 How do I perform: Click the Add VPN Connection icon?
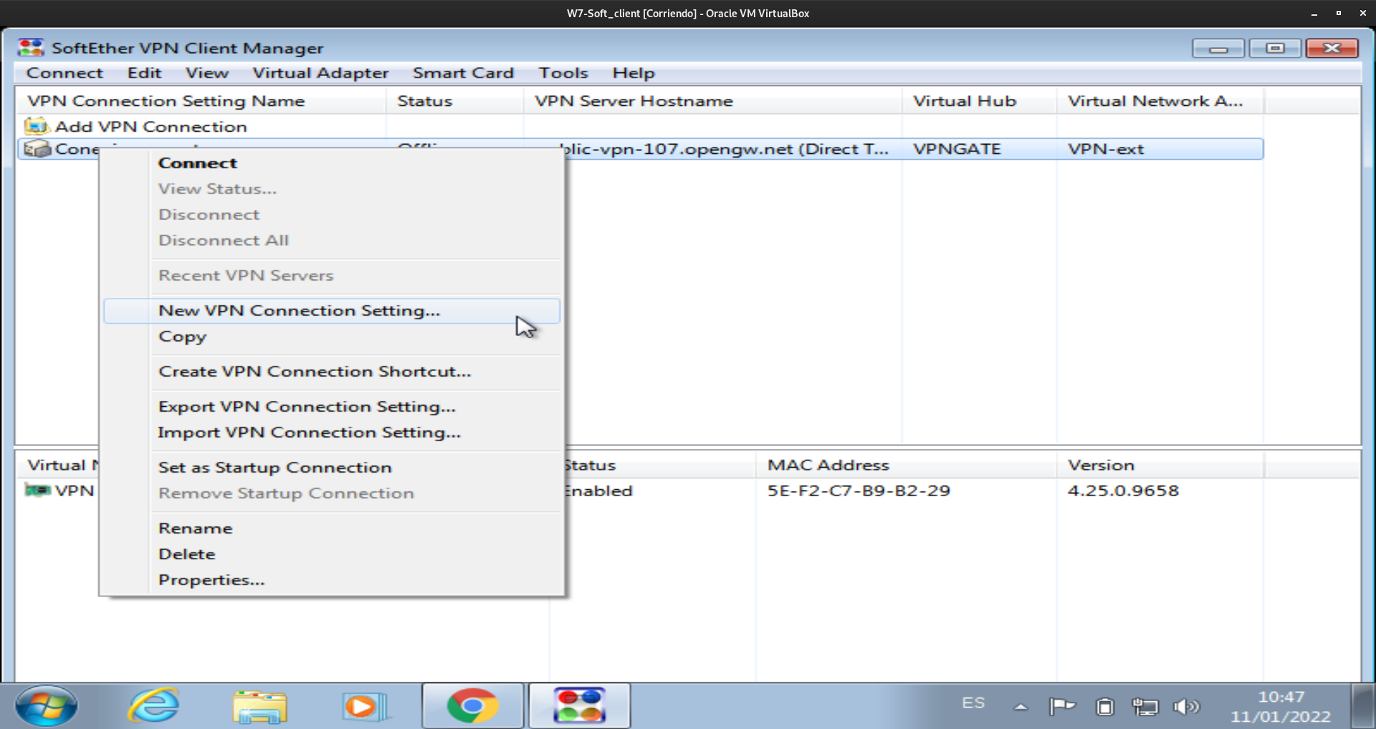pyautogui.click(x=36, y=127)
